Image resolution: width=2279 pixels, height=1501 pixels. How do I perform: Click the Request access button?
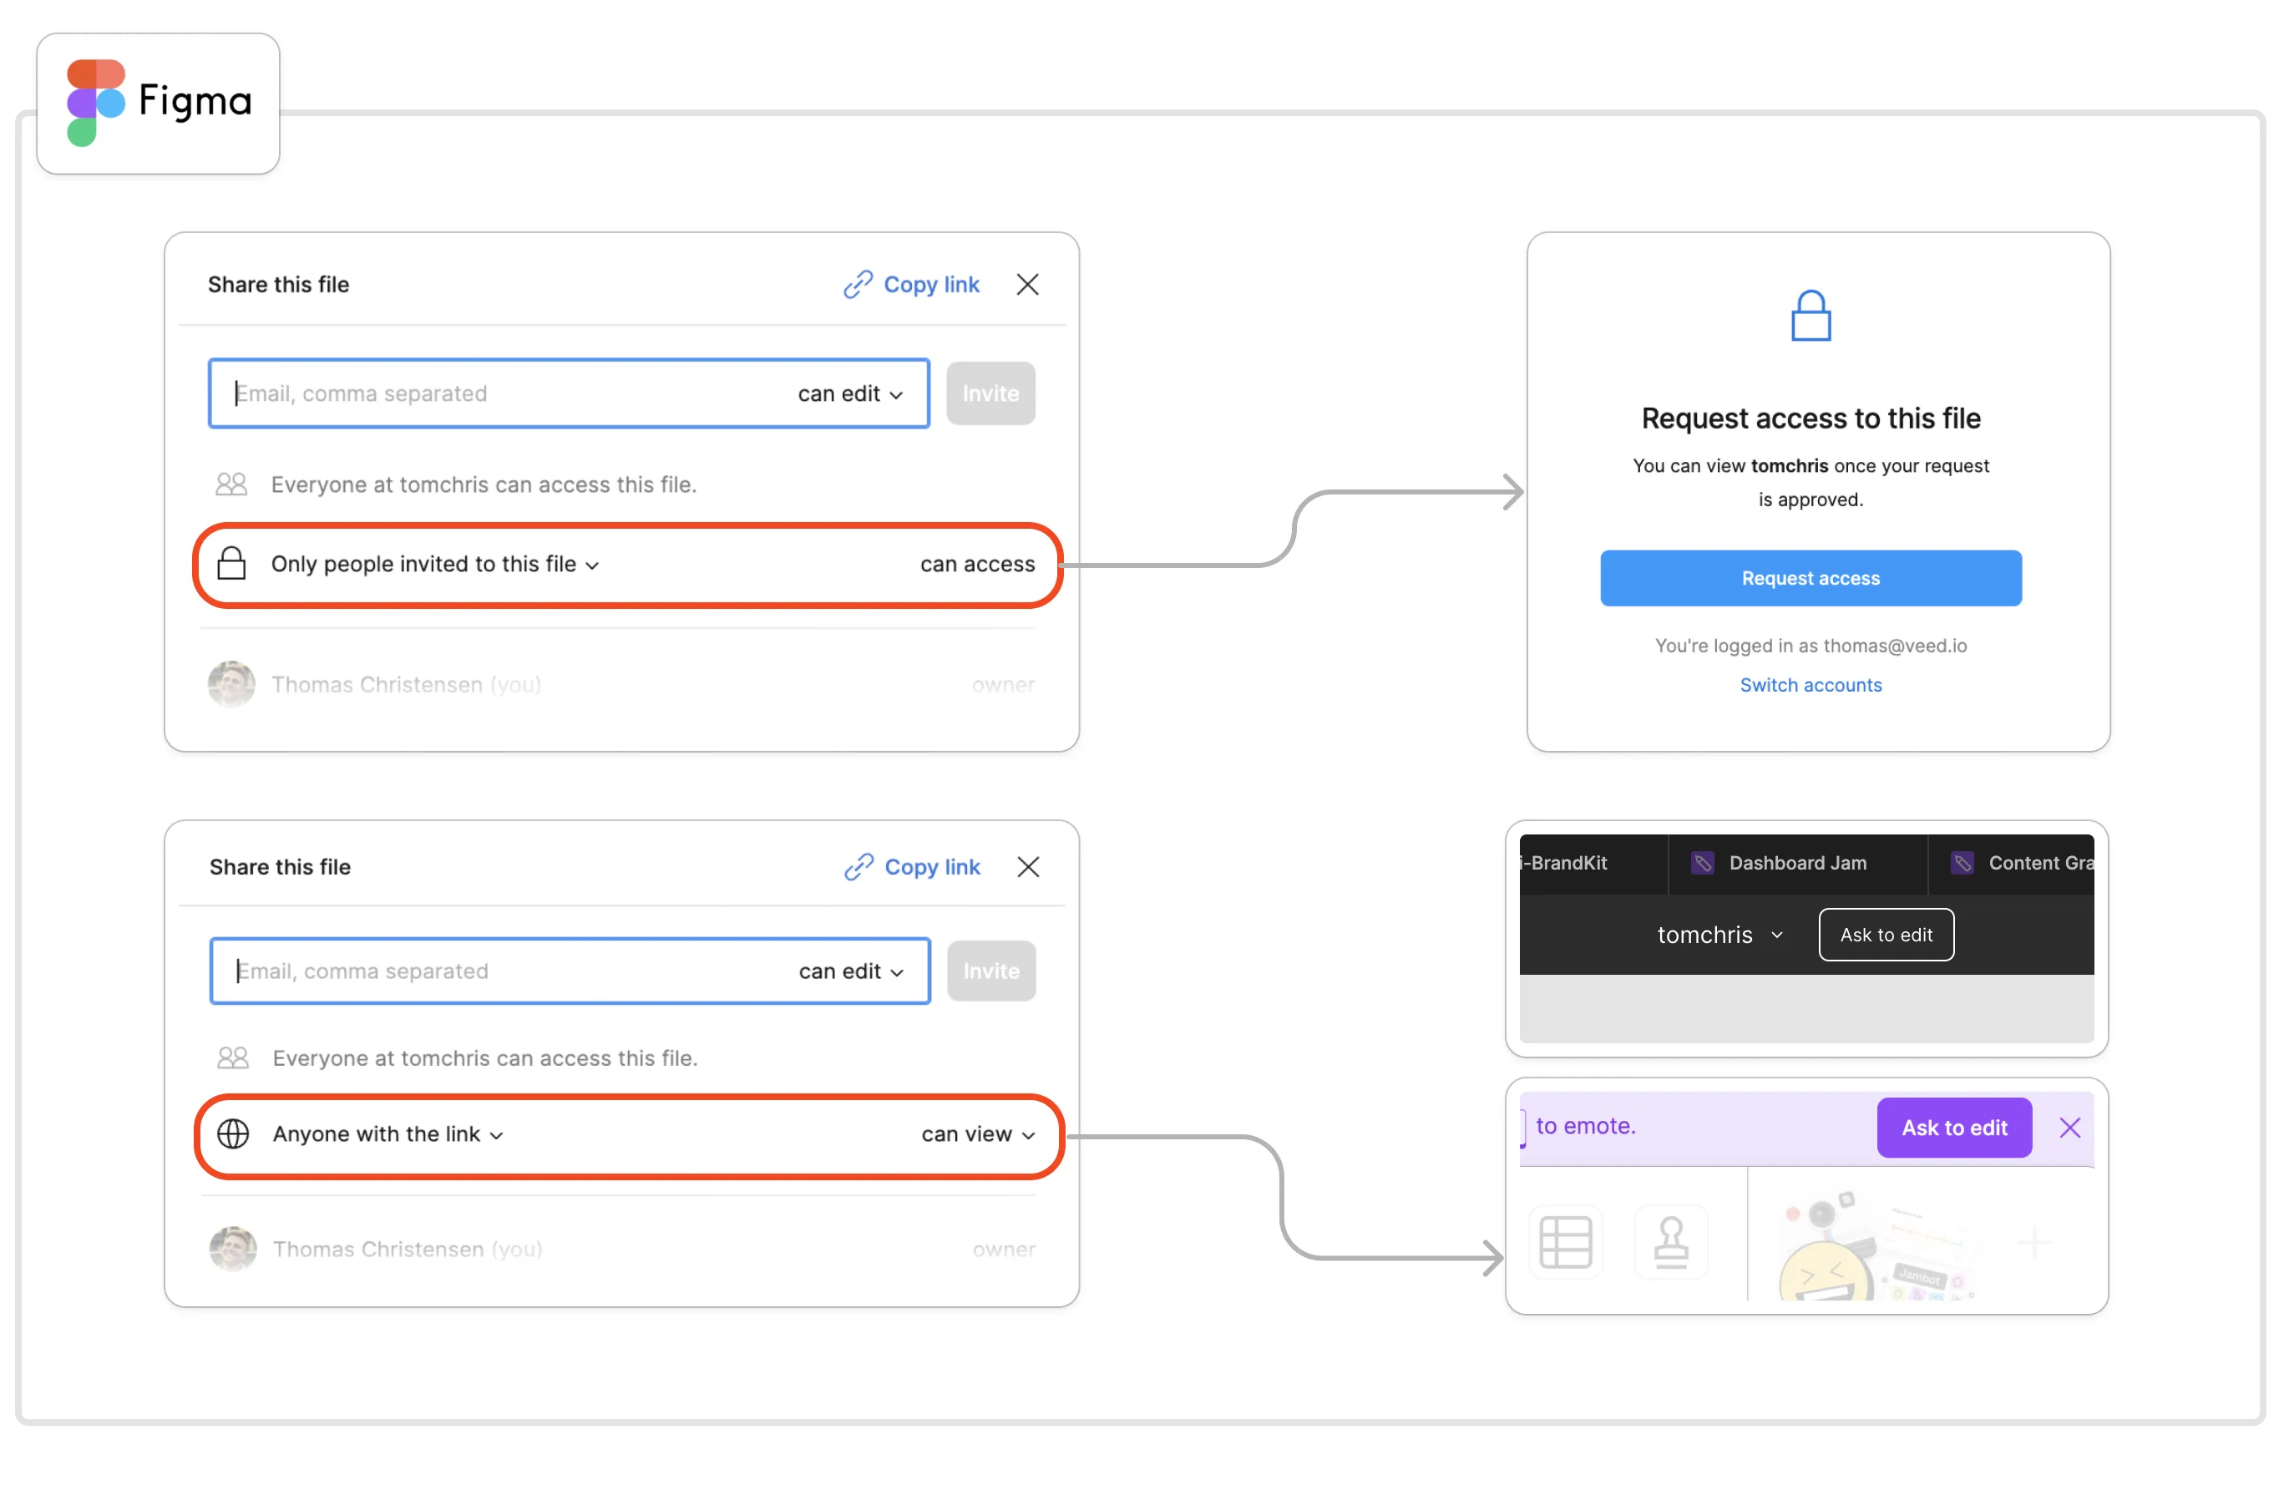[x=1810, y=578]
